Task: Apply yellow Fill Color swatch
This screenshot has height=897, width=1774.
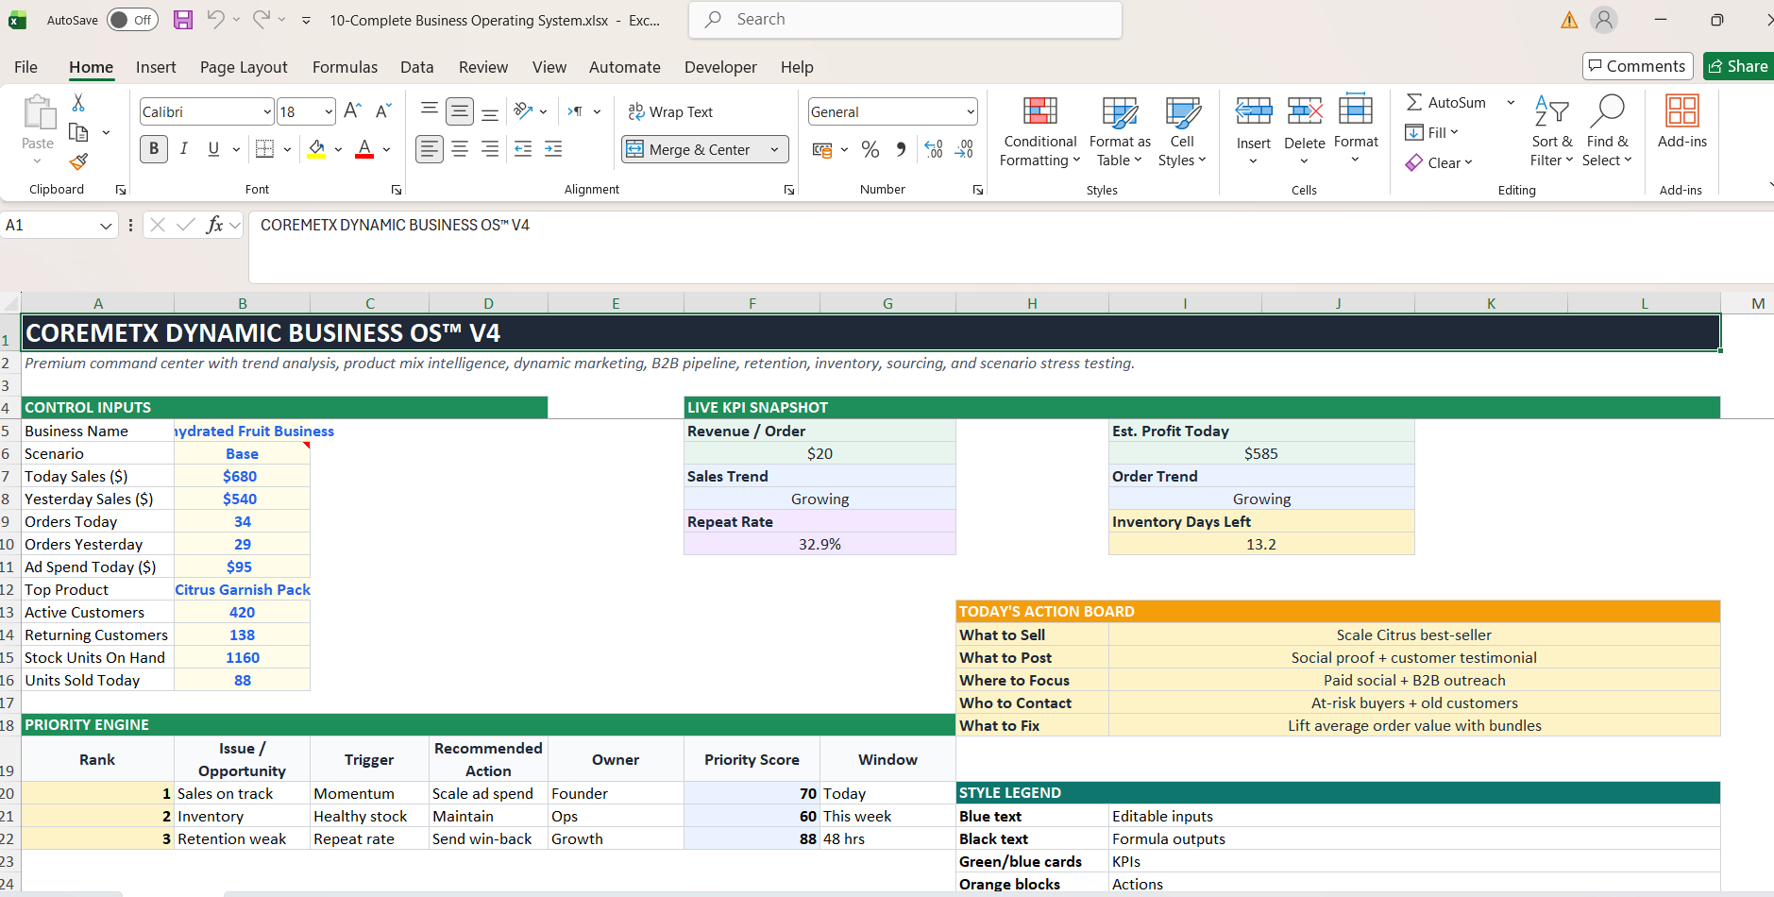Action: pyautogui.click(x=317, y=149)
